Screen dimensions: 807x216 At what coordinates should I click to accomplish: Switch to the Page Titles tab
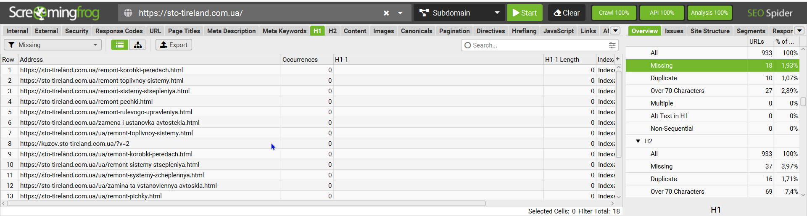(184, 31)
